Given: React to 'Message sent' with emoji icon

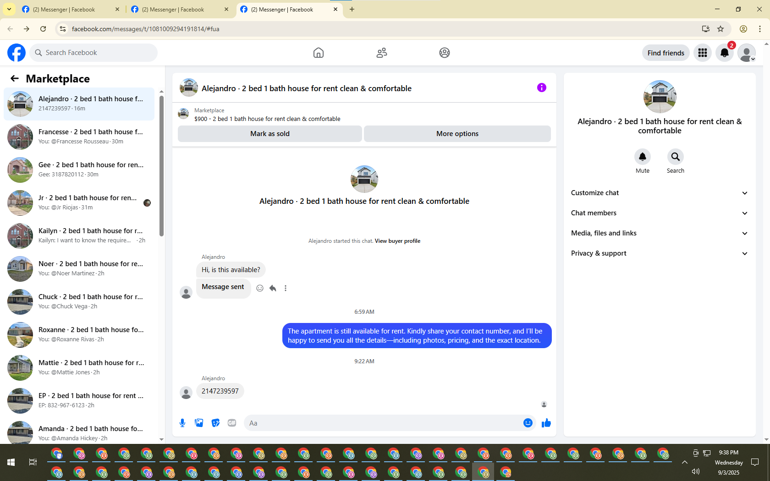Looking at the screenshot, I should coord(260,288).
